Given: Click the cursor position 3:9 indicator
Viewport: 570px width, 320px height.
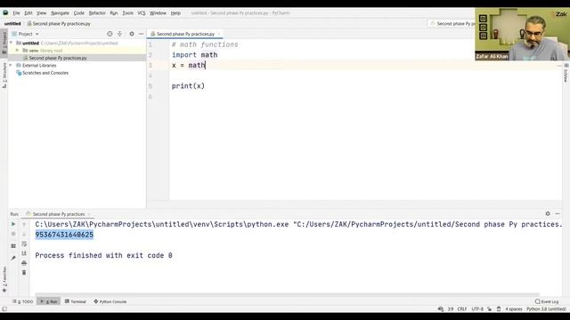Looking at the screenshot, I should pos(451,309).
